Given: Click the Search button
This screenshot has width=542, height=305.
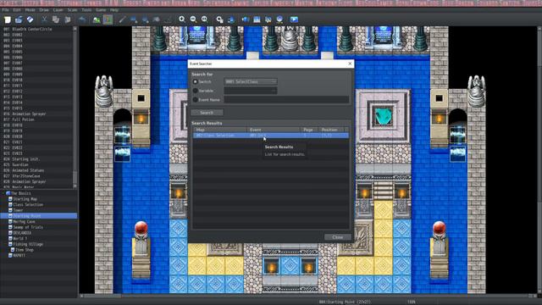Looking at the screenshot, I should [x=207, y=113].
